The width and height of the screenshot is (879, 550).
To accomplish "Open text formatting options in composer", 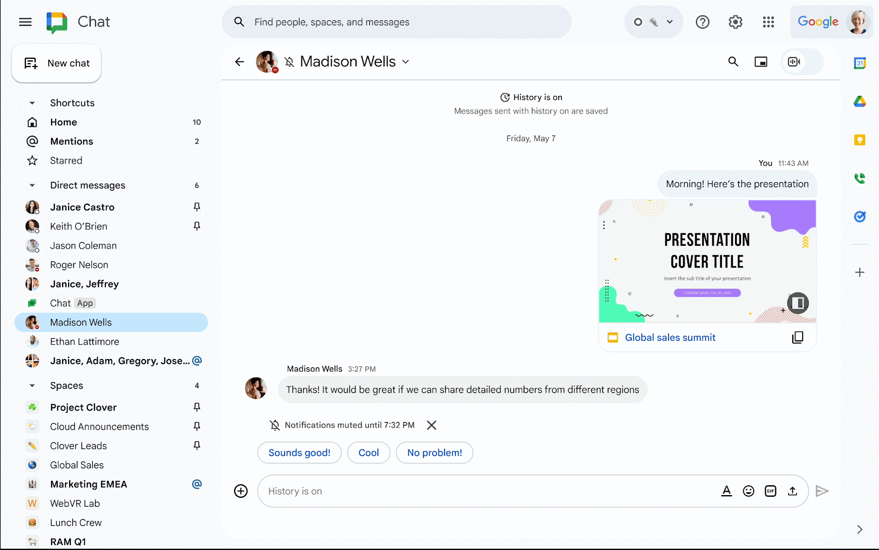I will [726, 491].
